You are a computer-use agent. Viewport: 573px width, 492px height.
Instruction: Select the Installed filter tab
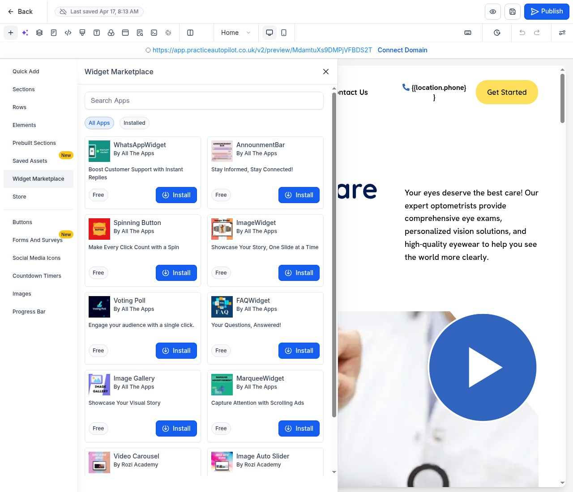[x=134, y=123]
